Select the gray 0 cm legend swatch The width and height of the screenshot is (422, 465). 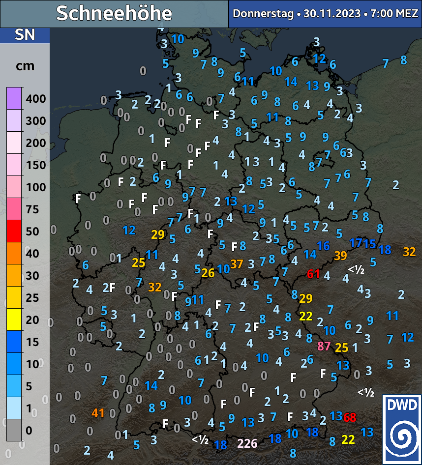coord(14,430)
